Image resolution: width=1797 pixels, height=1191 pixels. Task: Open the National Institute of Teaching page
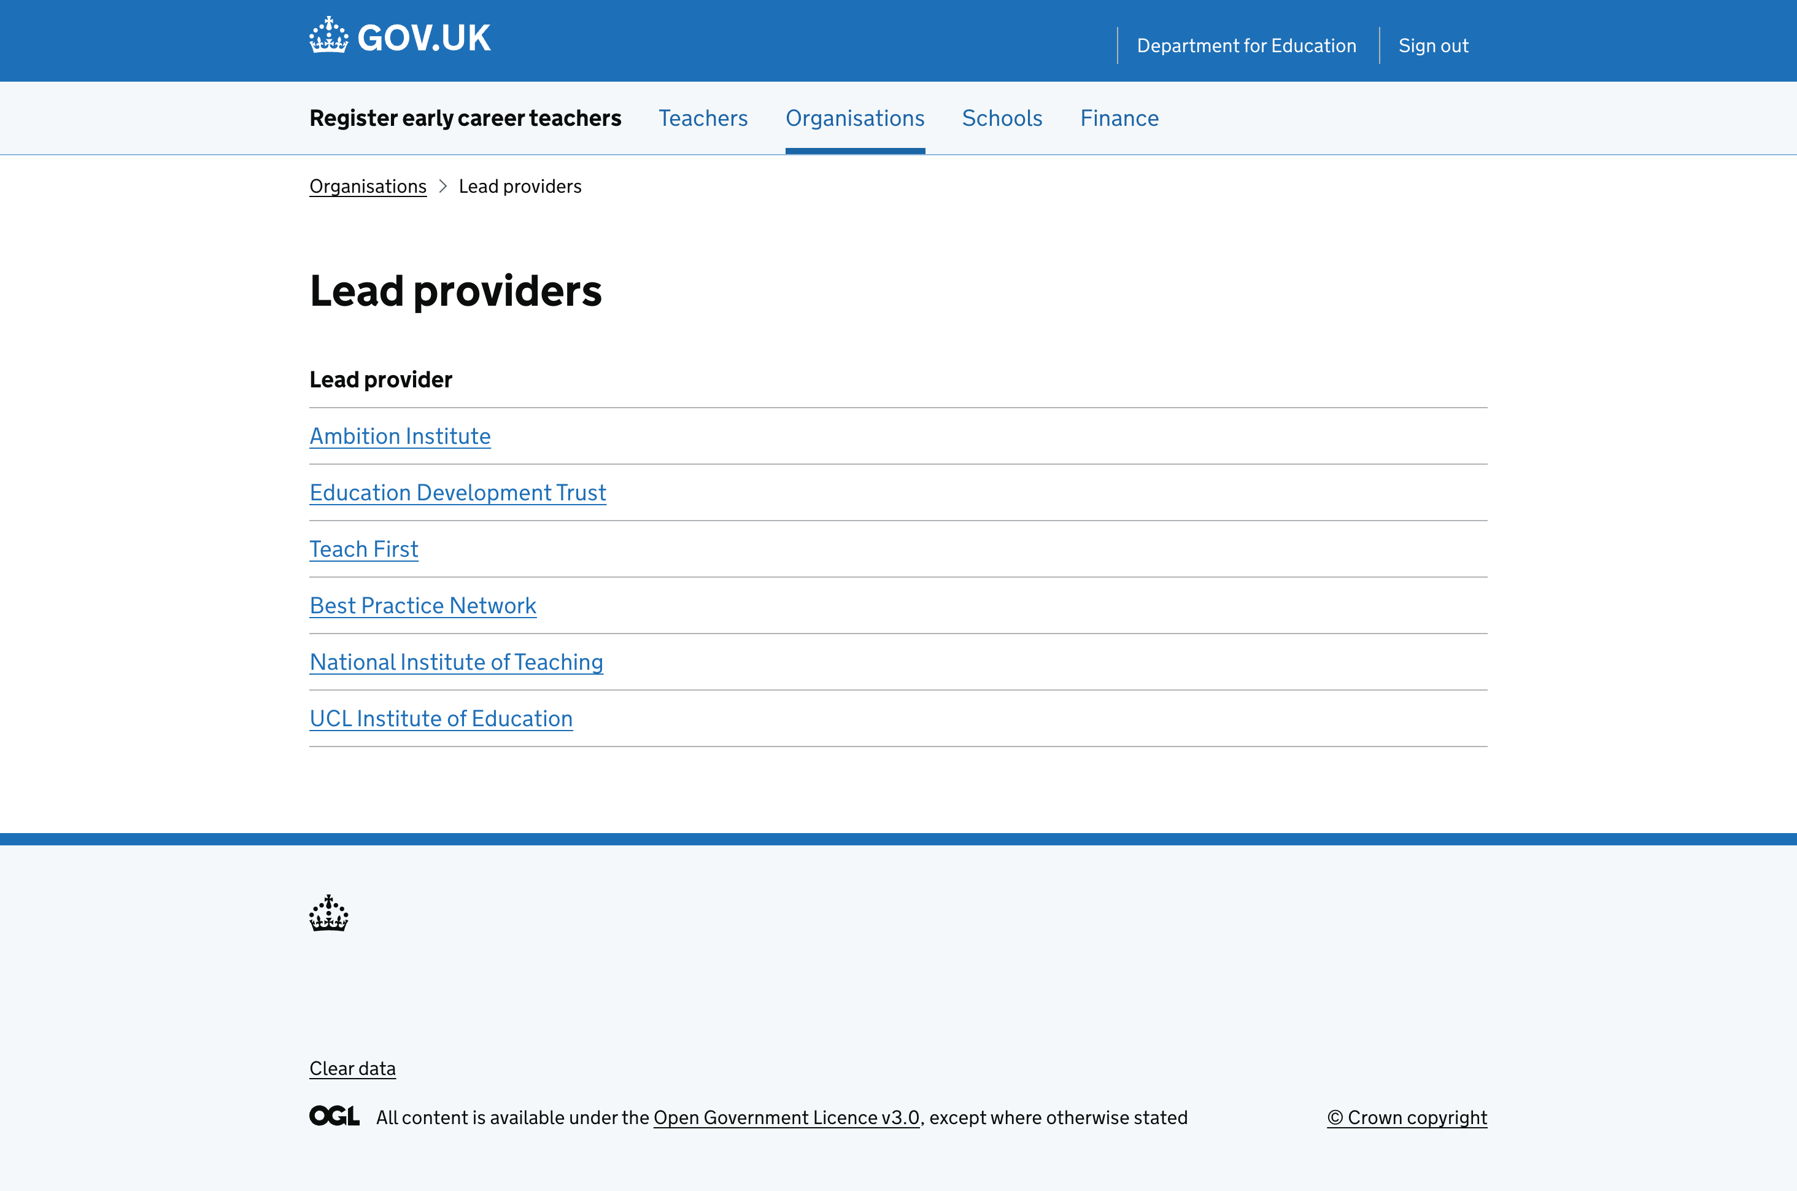455,662
